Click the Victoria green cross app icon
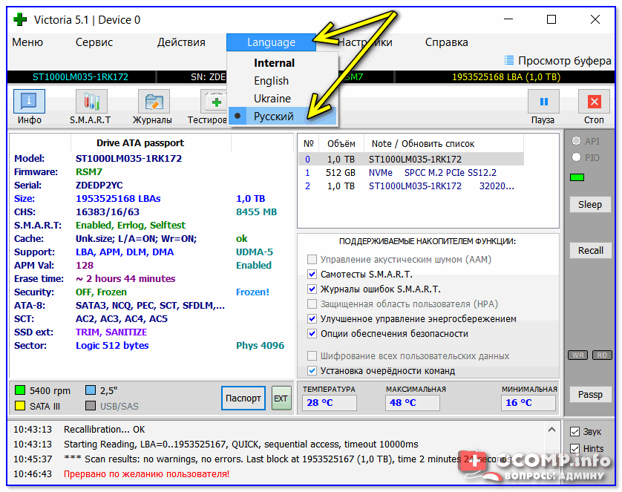 click(x=20, y=19)
